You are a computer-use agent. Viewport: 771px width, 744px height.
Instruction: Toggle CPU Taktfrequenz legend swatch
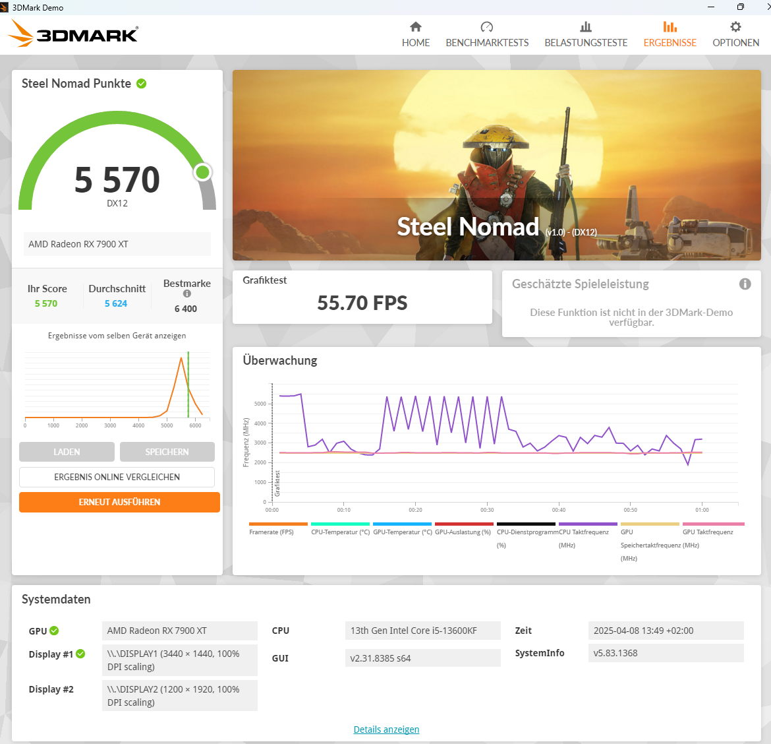click(x=588, y=524)
